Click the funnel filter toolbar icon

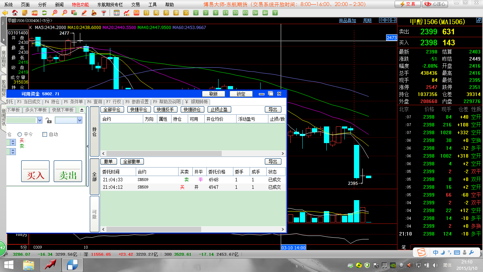click(104, 13)
